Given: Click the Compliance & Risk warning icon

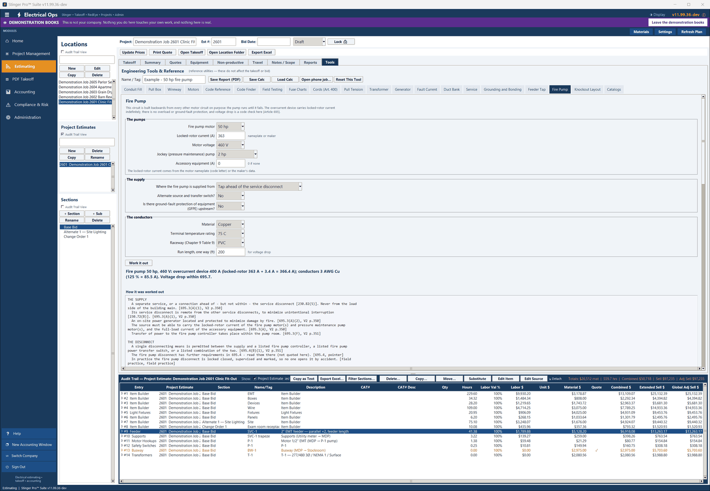Looking at the screenshot, I should (8, 105).
